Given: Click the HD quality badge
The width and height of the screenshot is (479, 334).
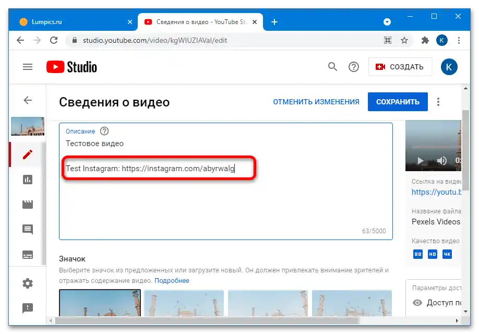Looking at the screenshot, I should point(432,254).
